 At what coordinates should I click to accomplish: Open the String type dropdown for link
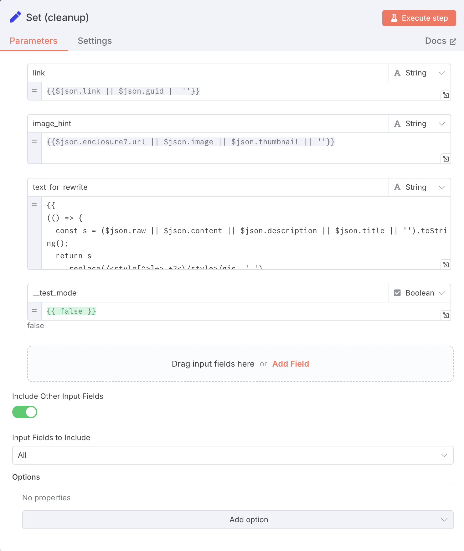click(420, 73)
